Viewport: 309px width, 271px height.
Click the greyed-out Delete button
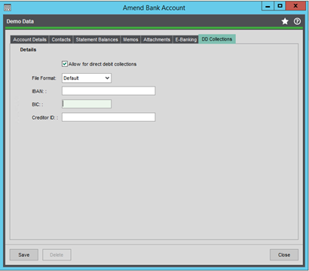[x=57, y=254]
